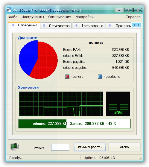Viewport: 149px width, 167px height.
Task: Click the RAM usage pie chart
Action: (x=38, y=60)
